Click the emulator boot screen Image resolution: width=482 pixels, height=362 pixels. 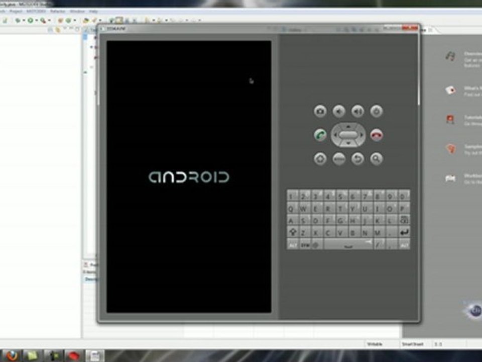click(x=189, y=176)
